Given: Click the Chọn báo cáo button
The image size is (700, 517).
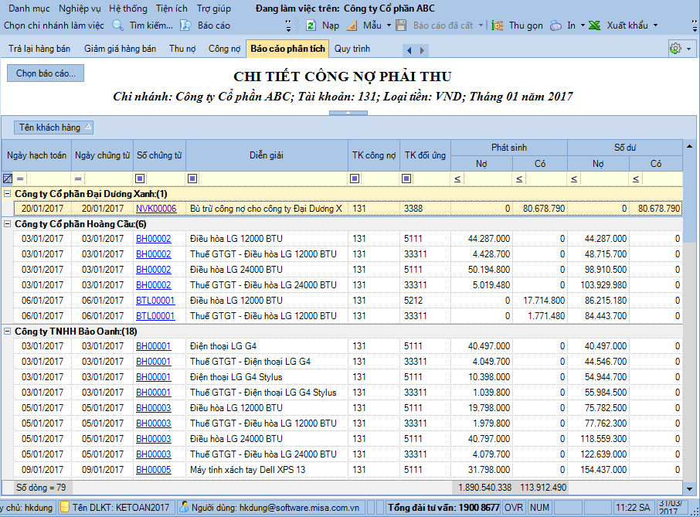Looking at the screenshot, I should point(46,73).
